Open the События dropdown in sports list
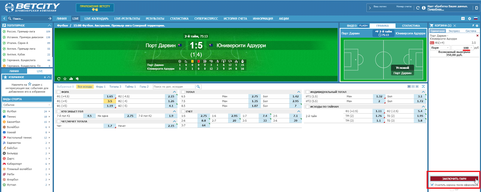 [27, 105]
